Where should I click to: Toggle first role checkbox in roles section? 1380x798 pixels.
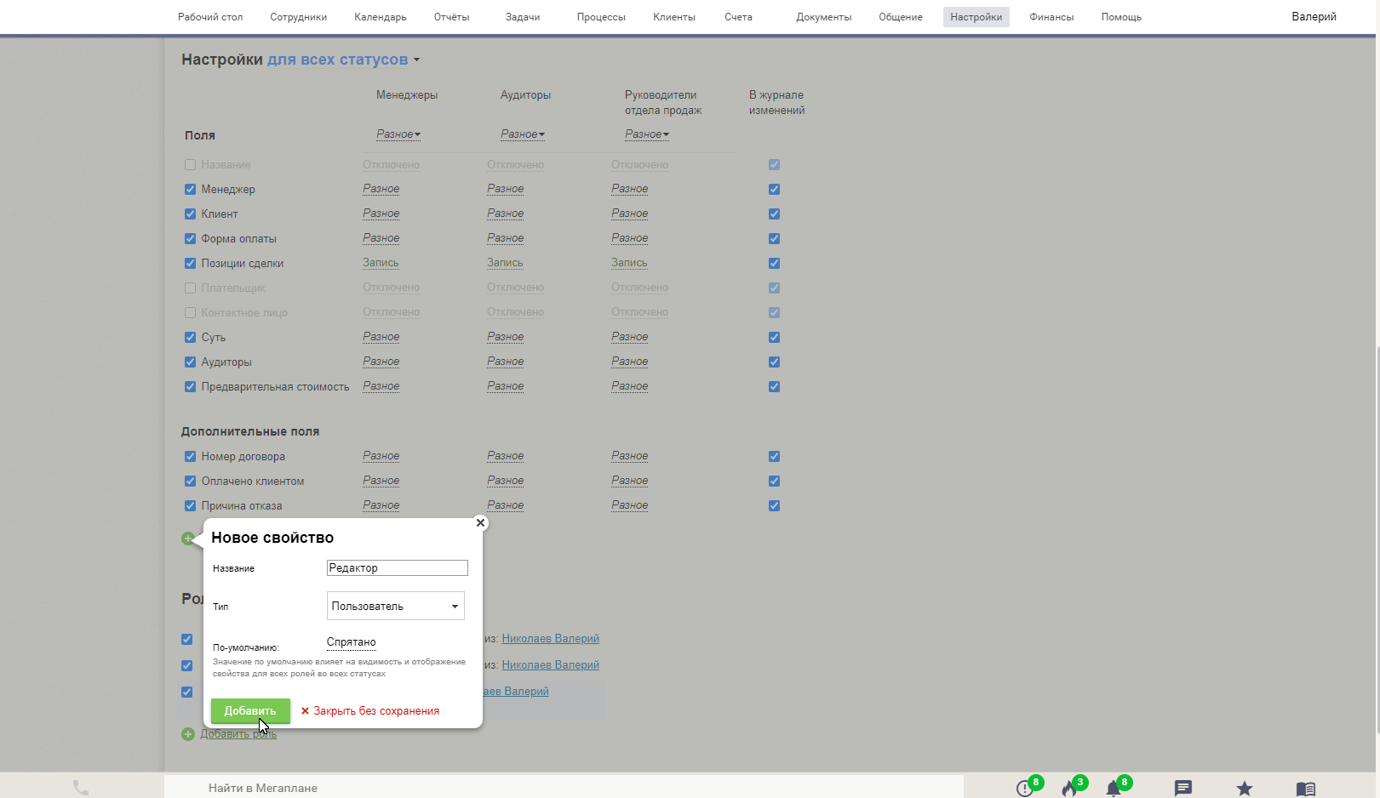click(x=186, y=639)
